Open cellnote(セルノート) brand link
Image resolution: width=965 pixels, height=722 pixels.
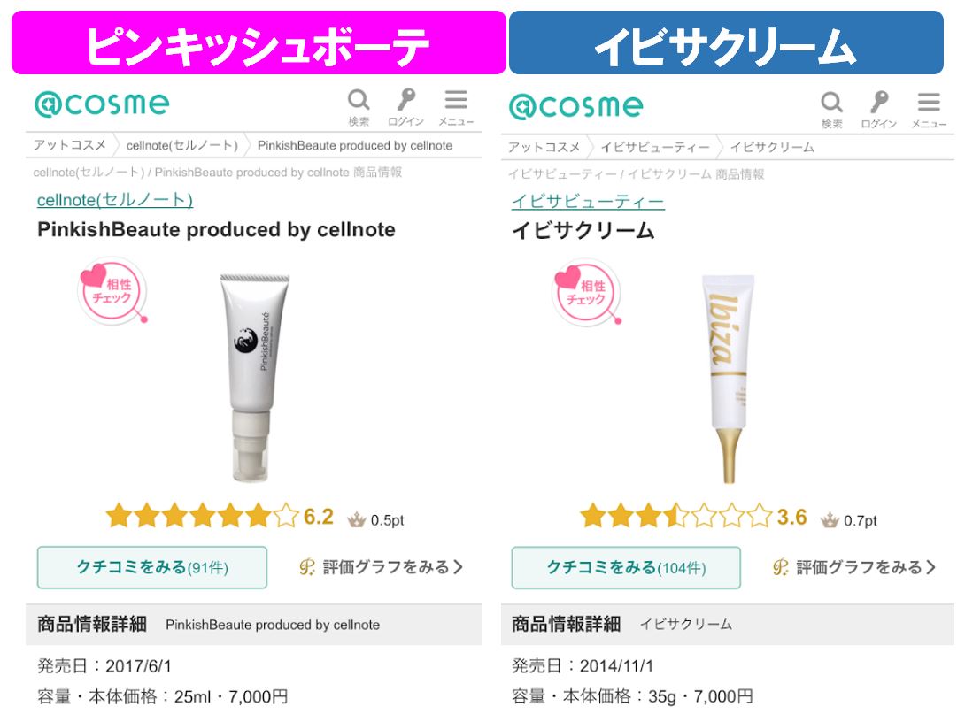[x=115, y=200]
